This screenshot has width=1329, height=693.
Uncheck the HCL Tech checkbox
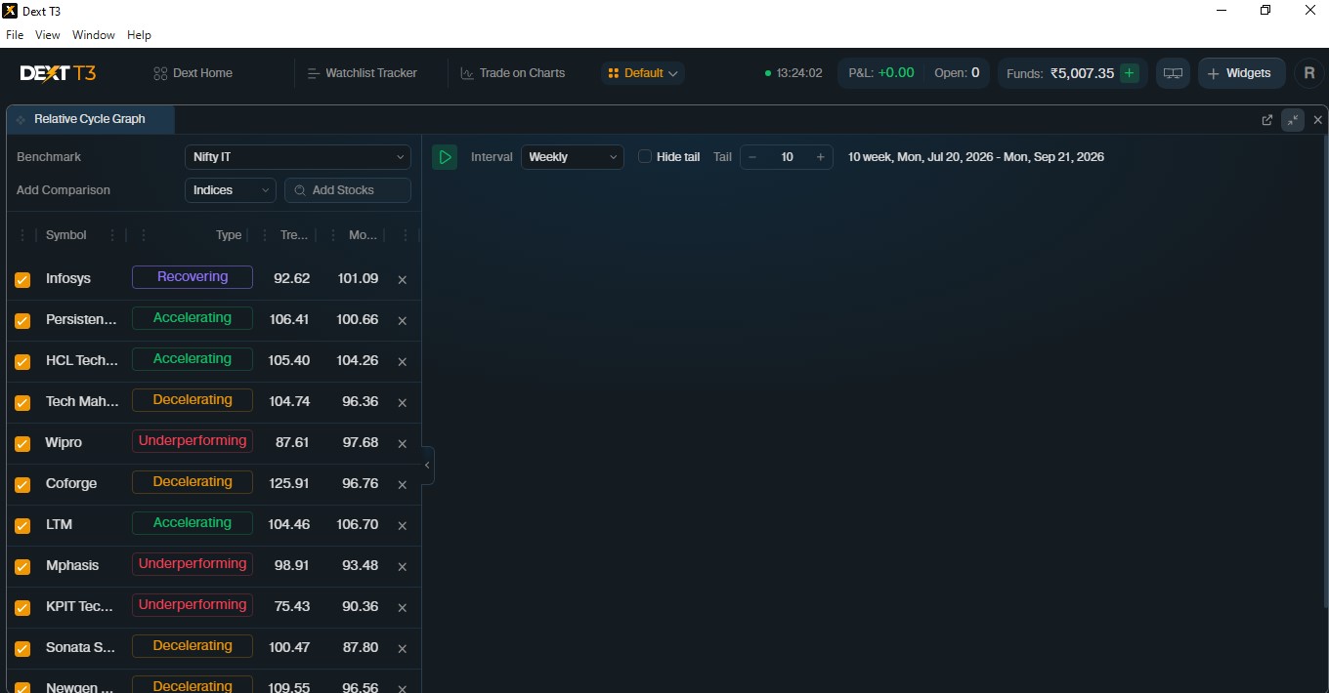pyautogui.click(x=22, y=362)
